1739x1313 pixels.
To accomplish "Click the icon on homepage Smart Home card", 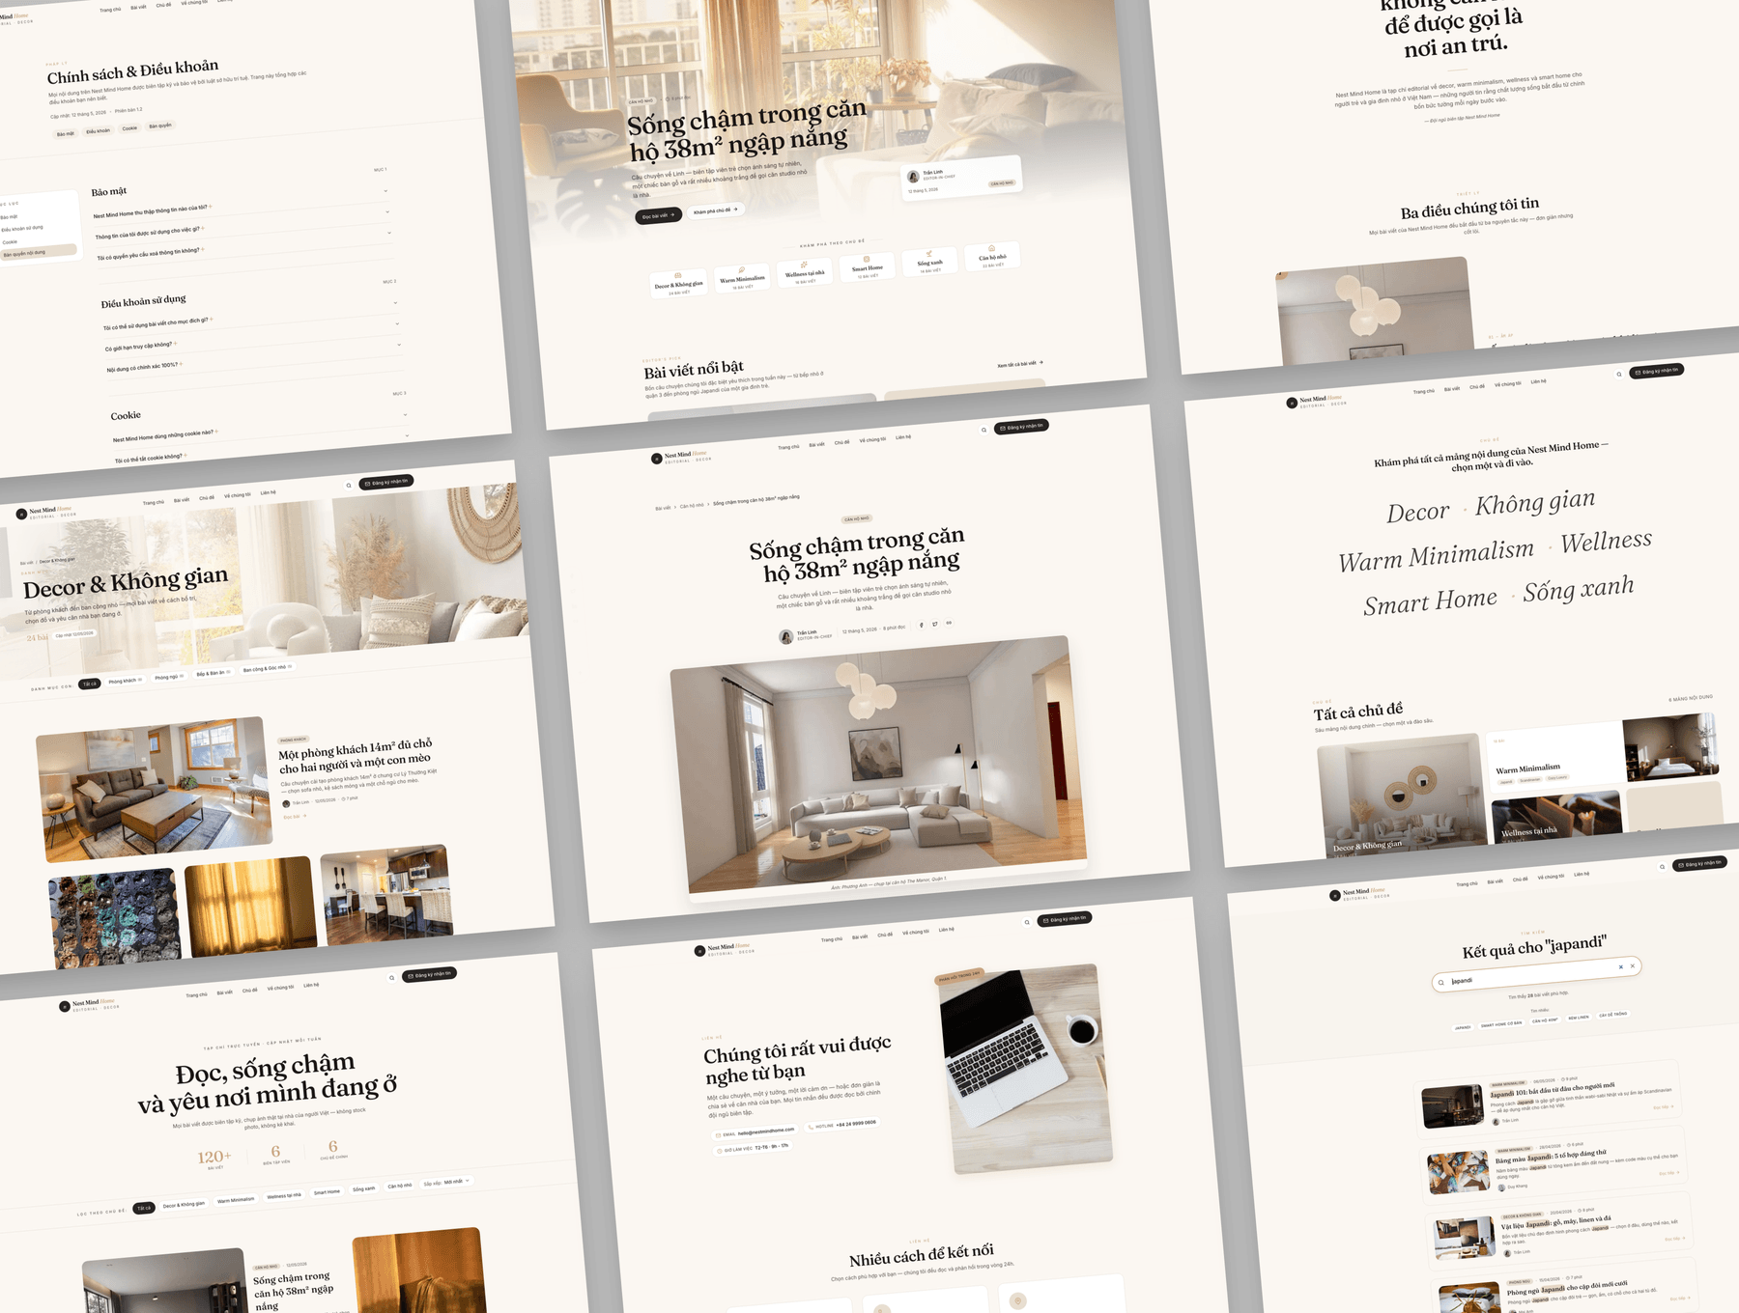I will (x=867, y=259).
